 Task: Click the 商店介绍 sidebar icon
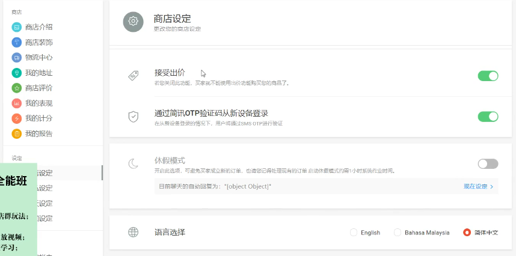17,27
